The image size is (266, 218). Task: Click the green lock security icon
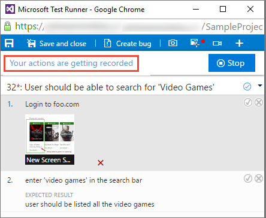click(x=8, y=26)
